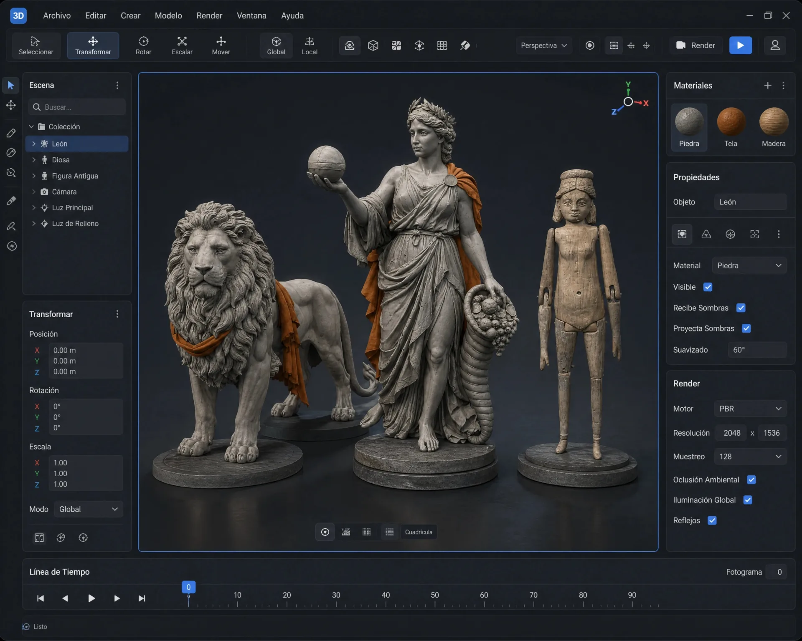The width and height of the screenshot is (802, 641).
Task: Click the Cuadrícula viewport button
Action: (419, 532)
